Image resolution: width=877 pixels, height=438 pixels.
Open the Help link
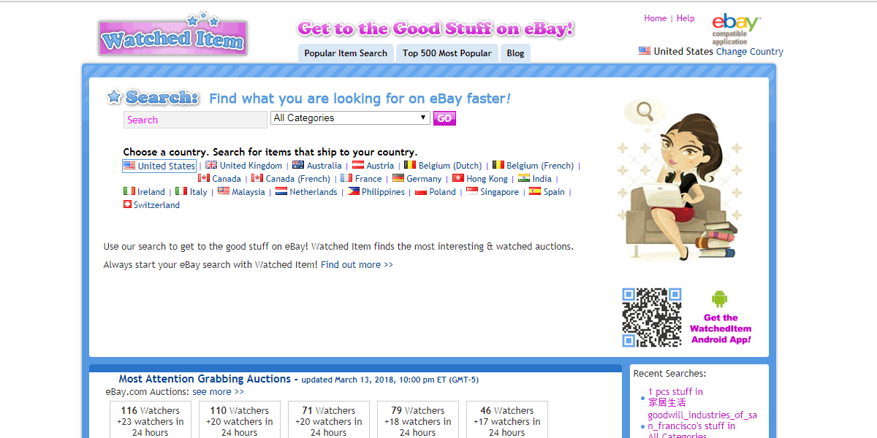(x=686, y=18)
